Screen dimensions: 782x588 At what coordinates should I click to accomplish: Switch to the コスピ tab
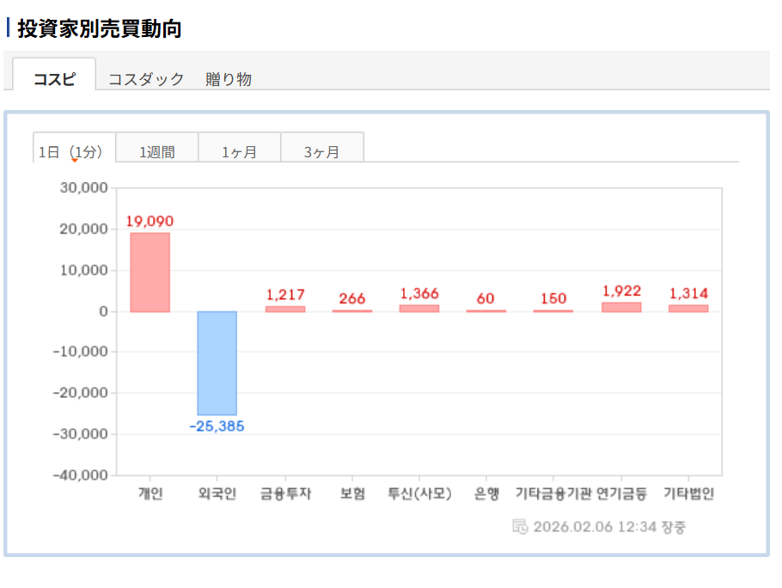click(x=54, y=79)
